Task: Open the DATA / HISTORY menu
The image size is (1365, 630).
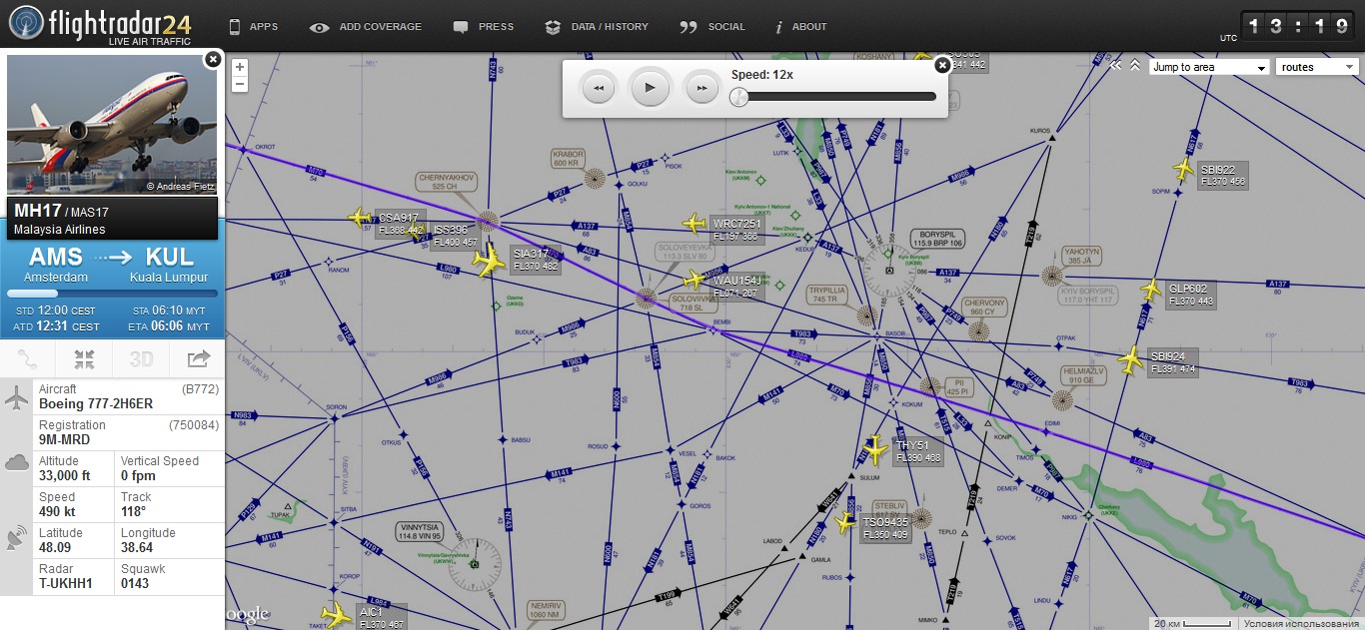Action: point(597,27)
